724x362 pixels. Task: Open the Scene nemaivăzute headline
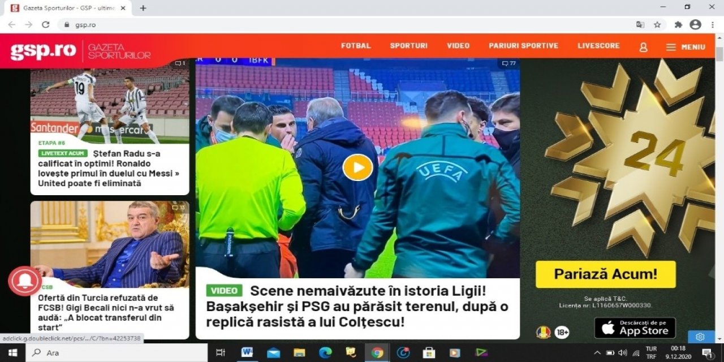(x=357, y=307)
